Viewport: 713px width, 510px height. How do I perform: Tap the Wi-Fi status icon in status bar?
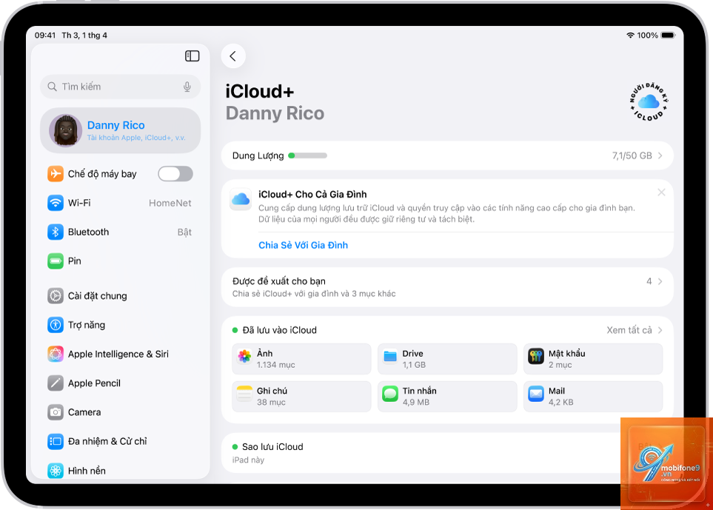coord(630,35)
